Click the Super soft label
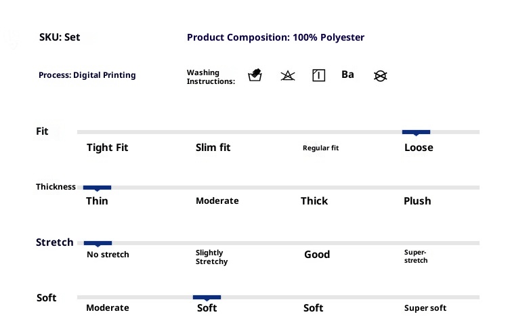508x323 pixels. [425, 308]
